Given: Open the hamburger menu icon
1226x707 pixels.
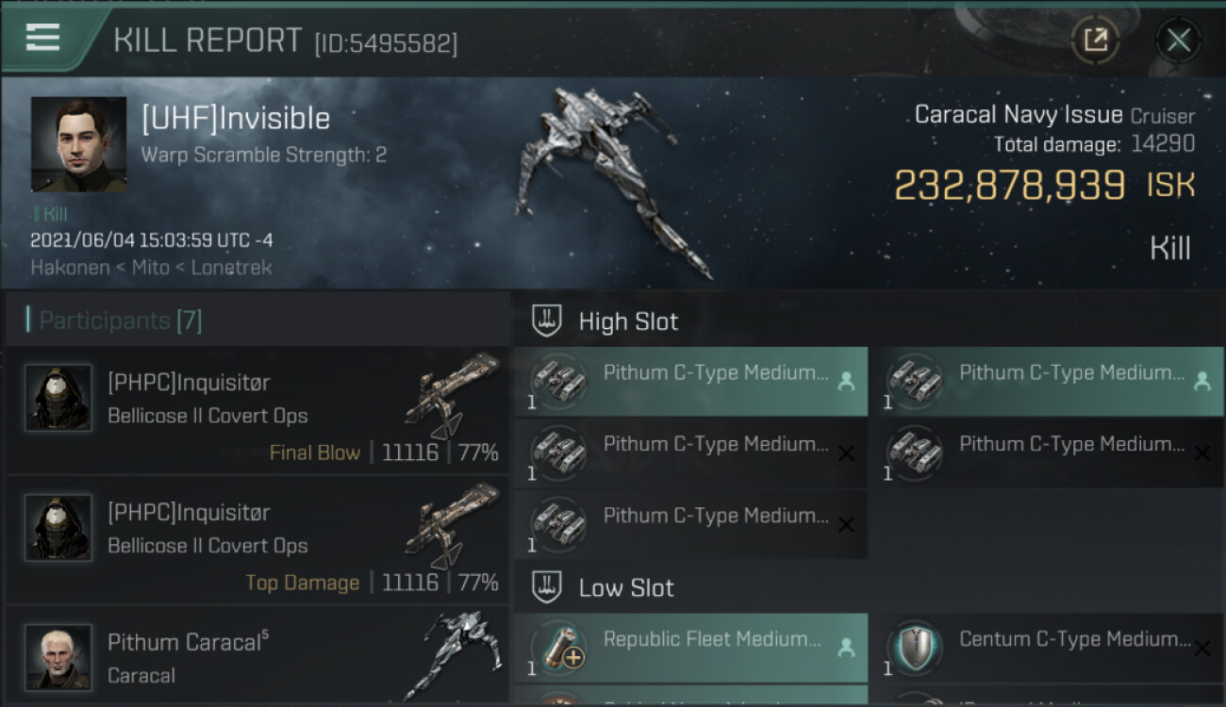Looking at the screenshot, I should pos(43,38).
